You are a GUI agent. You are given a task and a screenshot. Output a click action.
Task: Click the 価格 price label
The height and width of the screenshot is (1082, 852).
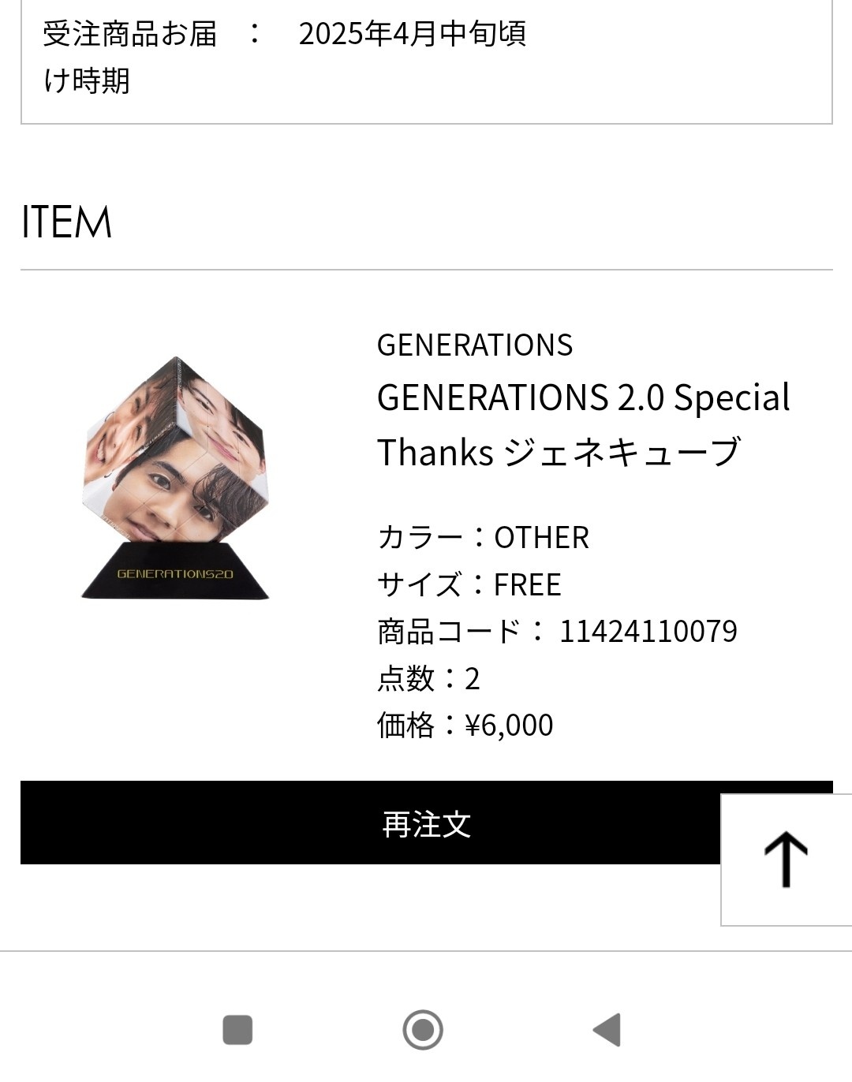click(405, 725)
